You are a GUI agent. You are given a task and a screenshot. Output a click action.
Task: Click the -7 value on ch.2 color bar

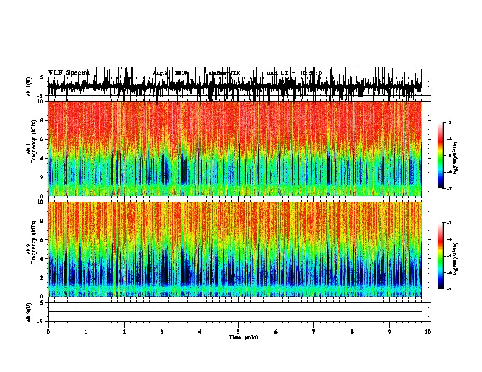tap(449, 289)
